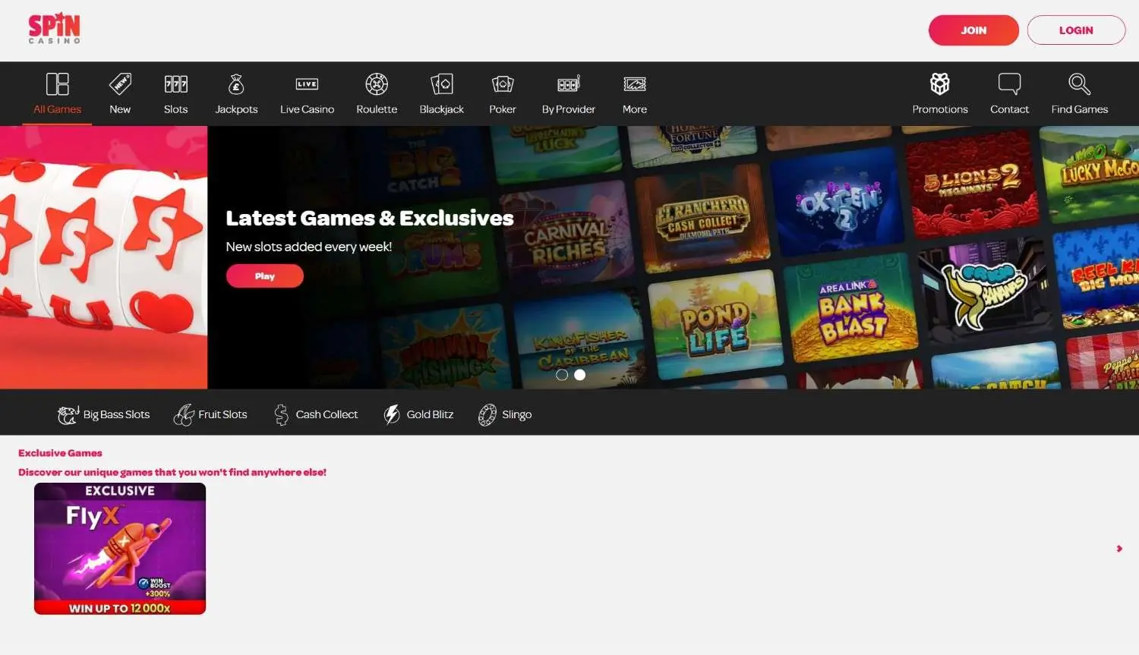This screenshot has height=655, width=1139.
Task: Click the Fruit Slots cherry icon
Action: [x=184, y=414]
